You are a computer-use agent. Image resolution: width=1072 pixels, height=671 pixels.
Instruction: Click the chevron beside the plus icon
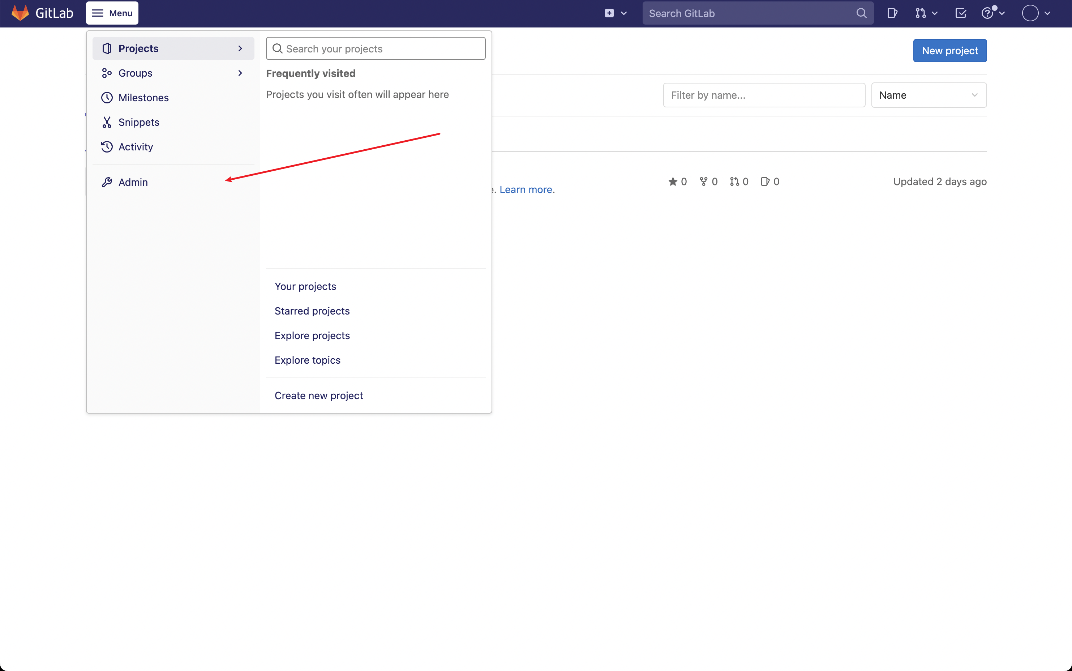623,13
